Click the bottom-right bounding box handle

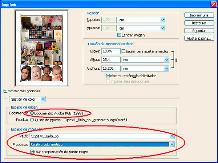[62, 81]
